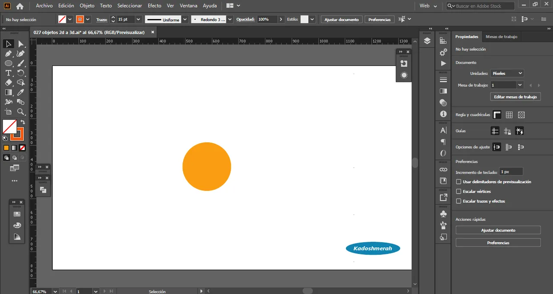Select the Artboard tool

pyautogui.click(x=9, y=112)
